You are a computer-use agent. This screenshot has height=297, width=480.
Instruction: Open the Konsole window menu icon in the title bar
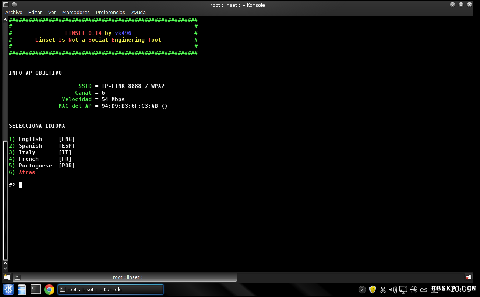pos(6,5)
